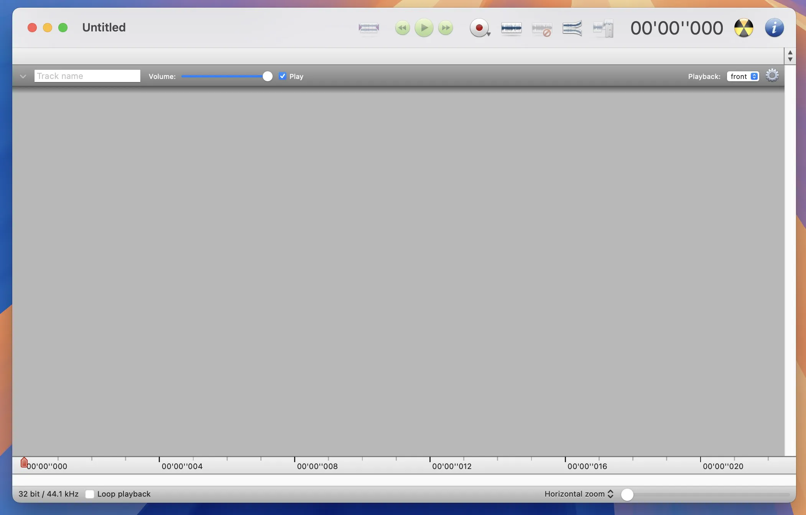The height and width of the screenshot is (515, 806).
Task: Click the trim selection waveform icon
Action: coord(368,28)
